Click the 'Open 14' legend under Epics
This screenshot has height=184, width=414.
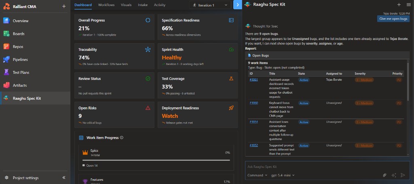(91, 165)
